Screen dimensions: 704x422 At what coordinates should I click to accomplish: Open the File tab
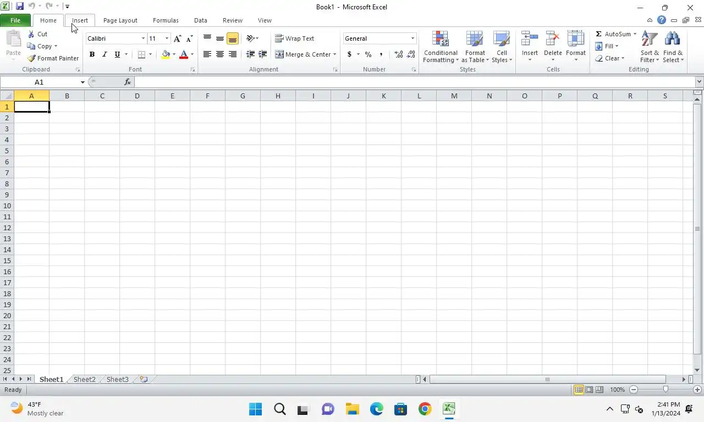(15, 20)
